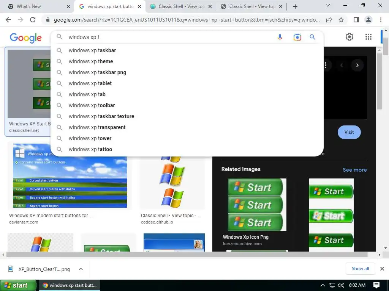Choose suggestion windows xp tattoo

187,149
